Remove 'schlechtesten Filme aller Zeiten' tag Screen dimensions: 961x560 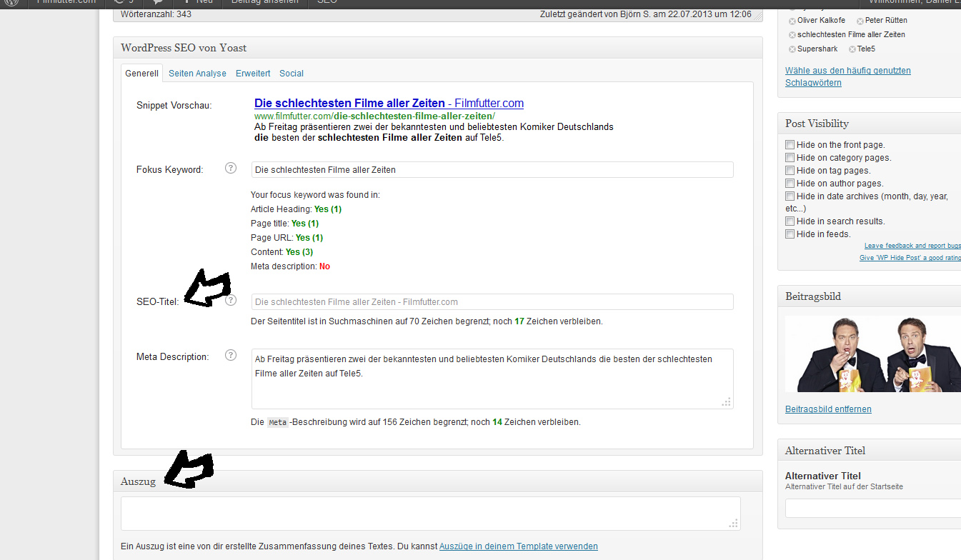792,35
